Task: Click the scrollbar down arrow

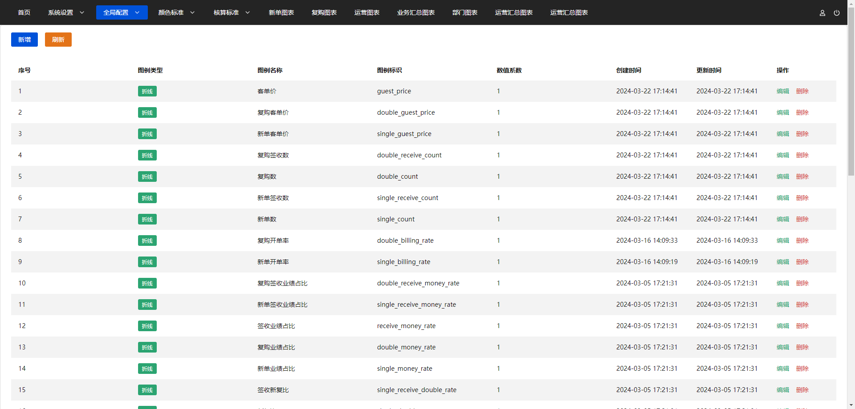Action: [851, 405]
